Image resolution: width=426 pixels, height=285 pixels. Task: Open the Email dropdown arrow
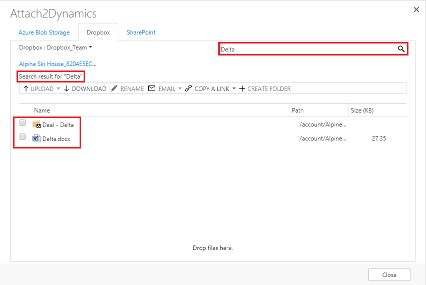180,88
